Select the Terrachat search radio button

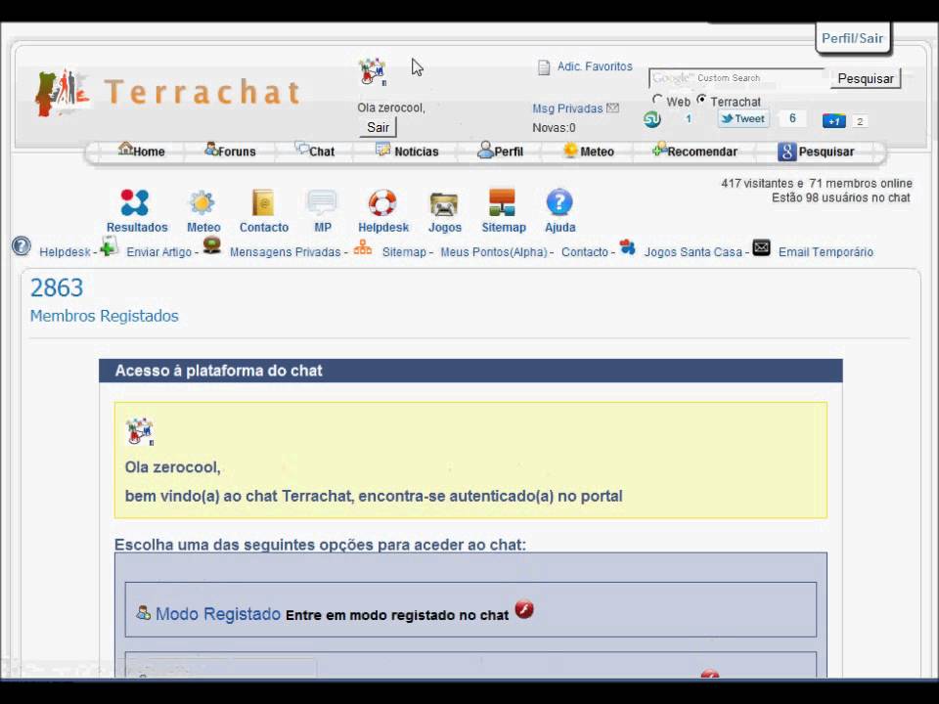pos(701,100)
